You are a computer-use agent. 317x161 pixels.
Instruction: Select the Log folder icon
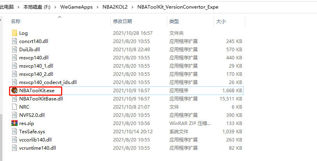(14, 33)
